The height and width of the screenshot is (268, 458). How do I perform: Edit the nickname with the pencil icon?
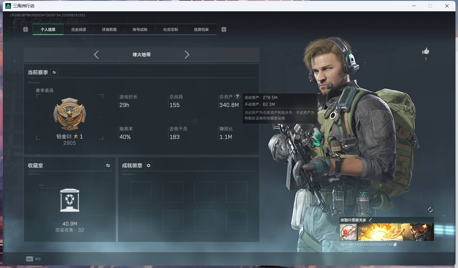point(370,220)
